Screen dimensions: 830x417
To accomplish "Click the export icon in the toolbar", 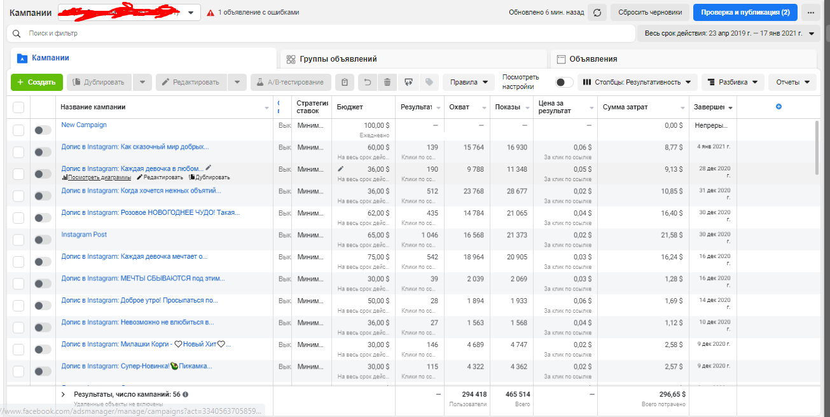I will point(408,82).
